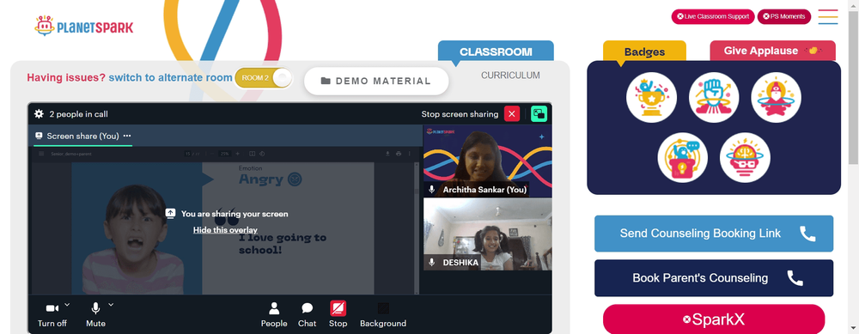The image size is (859, 334).
Task: Mute the microphone
Action: 96,314
